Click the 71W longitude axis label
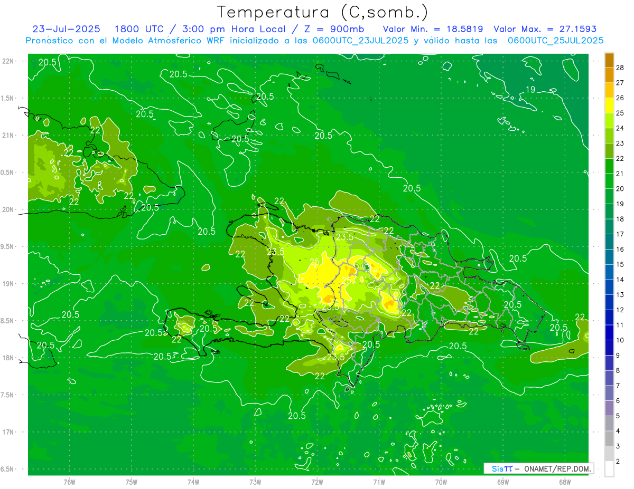 point(379,482)
